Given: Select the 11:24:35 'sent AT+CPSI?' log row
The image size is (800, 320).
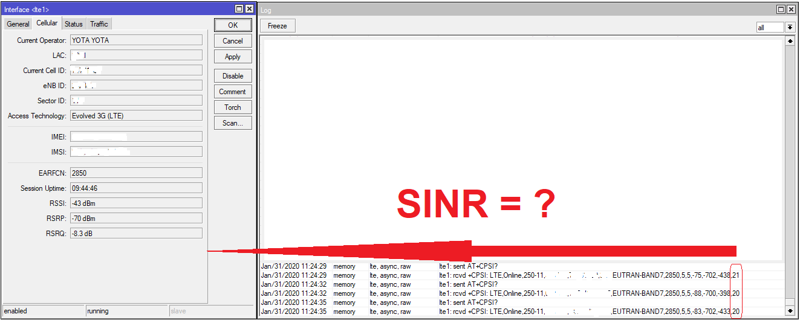Looking at the screenshot, I should point(522,302).
